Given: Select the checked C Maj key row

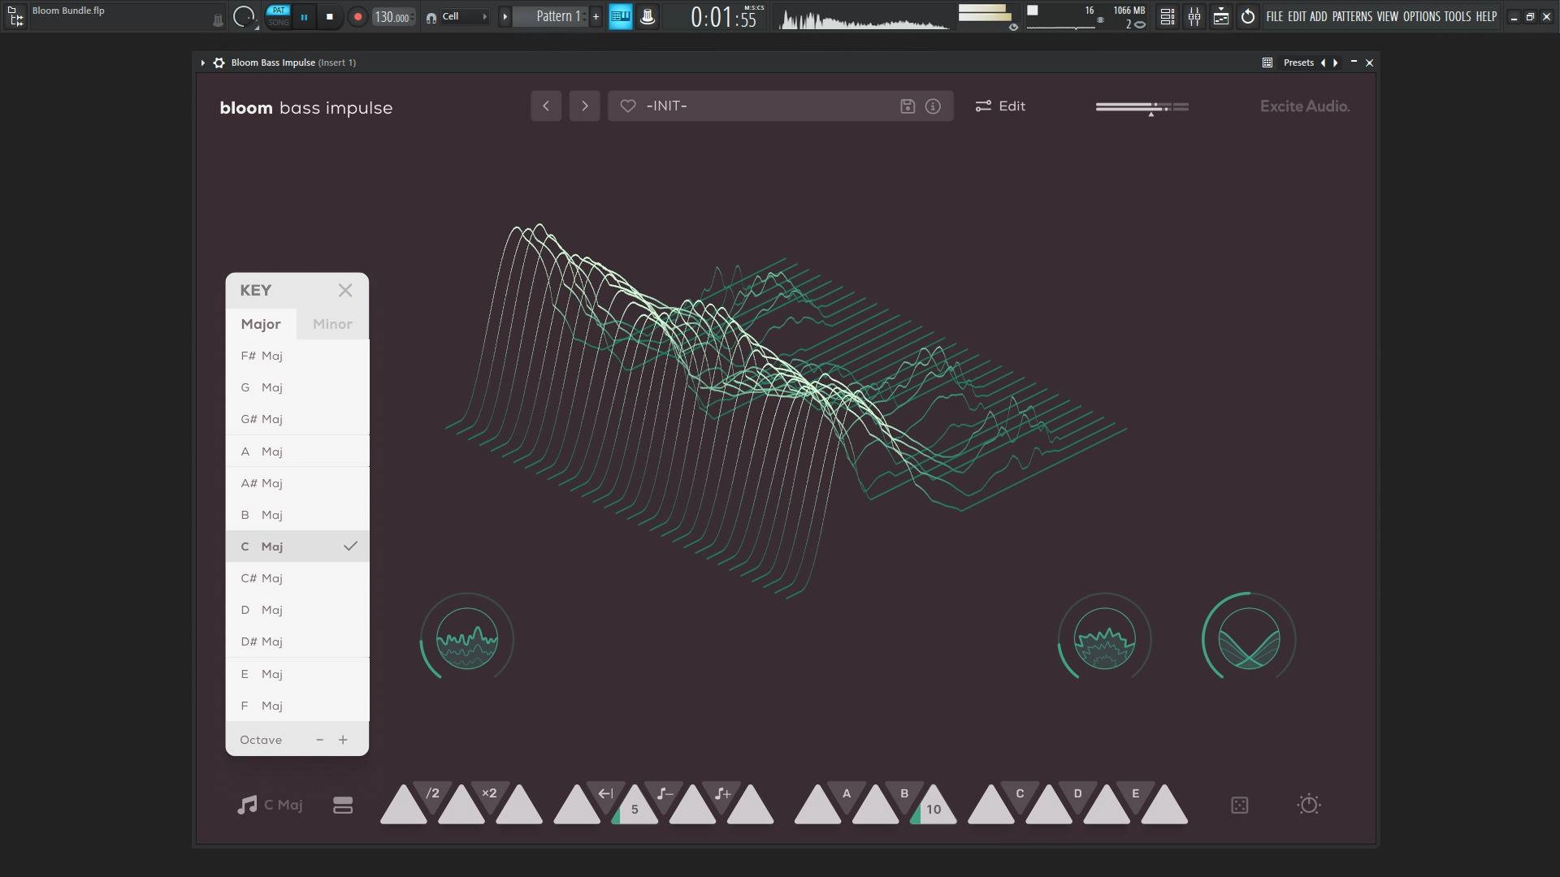Looking at the screenshot, I should pyautogui.click(x=297, y=547).
